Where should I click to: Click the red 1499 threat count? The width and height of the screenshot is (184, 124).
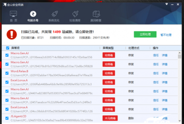(x=57, y=32)
